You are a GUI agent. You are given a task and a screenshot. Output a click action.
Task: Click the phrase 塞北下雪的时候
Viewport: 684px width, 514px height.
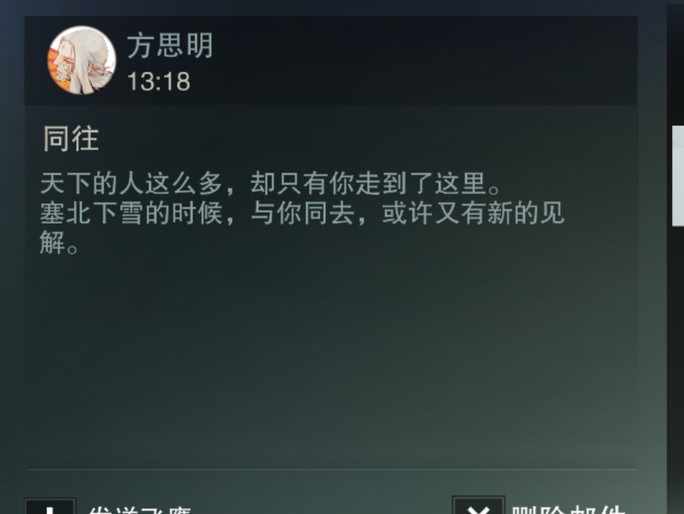131,213
